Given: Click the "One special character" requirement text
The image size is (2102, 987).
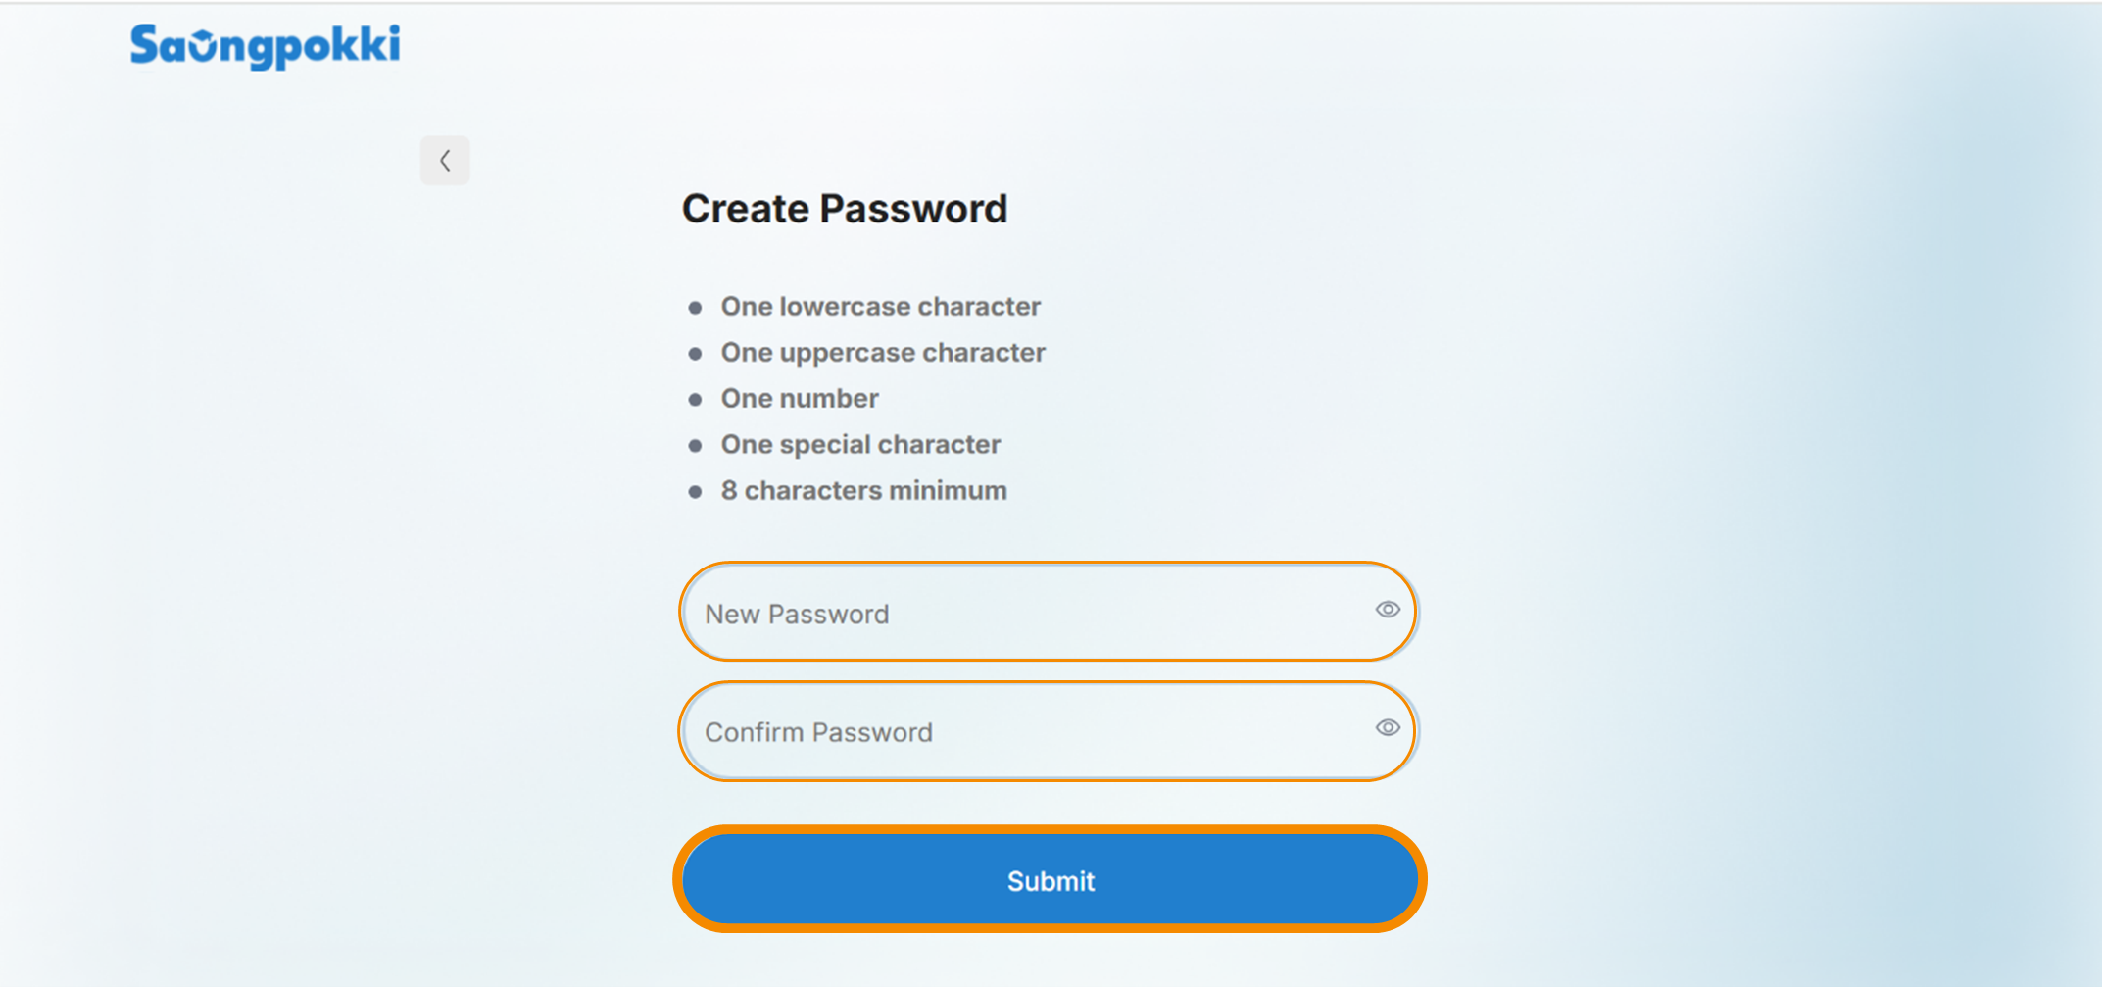Looking at the screenshot, I should 860,445.
